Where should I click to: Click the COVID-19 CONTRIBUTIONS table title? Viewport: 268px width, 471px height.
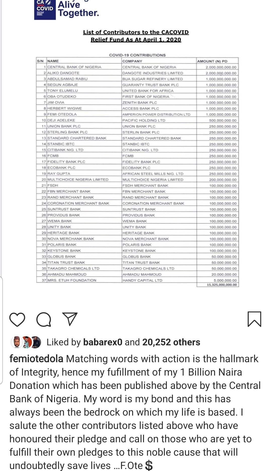coord(137,55)
